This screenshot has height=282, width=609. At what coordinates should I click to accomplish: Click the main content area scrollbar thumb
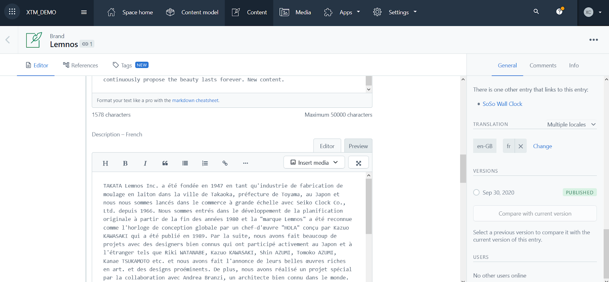click(463, 169)
